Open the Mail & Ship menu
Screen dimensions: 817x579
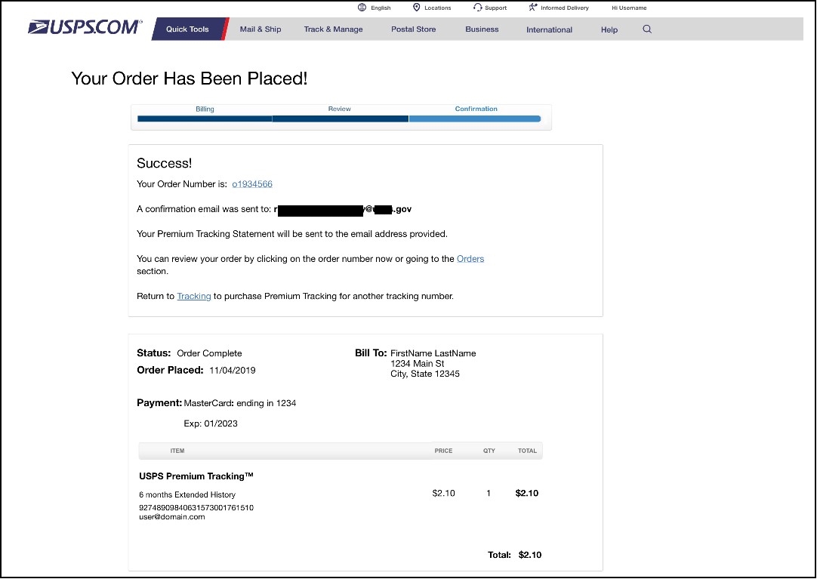261,29
